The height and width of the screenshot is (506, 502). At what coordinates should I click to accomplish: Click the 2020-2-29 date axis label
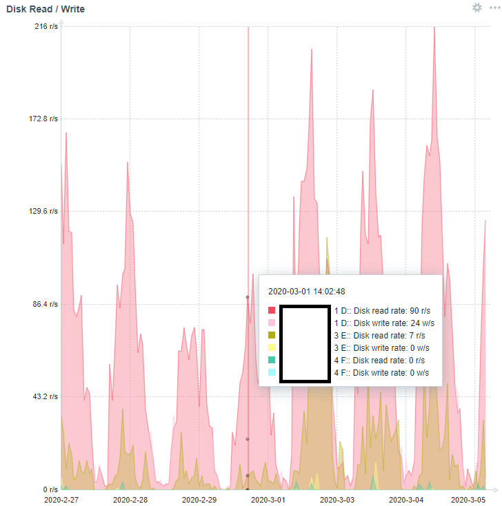coord(199,500)
